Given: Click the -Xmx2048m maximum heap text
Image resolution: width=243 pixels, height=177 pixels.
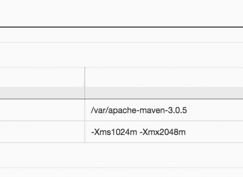Looking at the screenshot, I should coord(163,132).
